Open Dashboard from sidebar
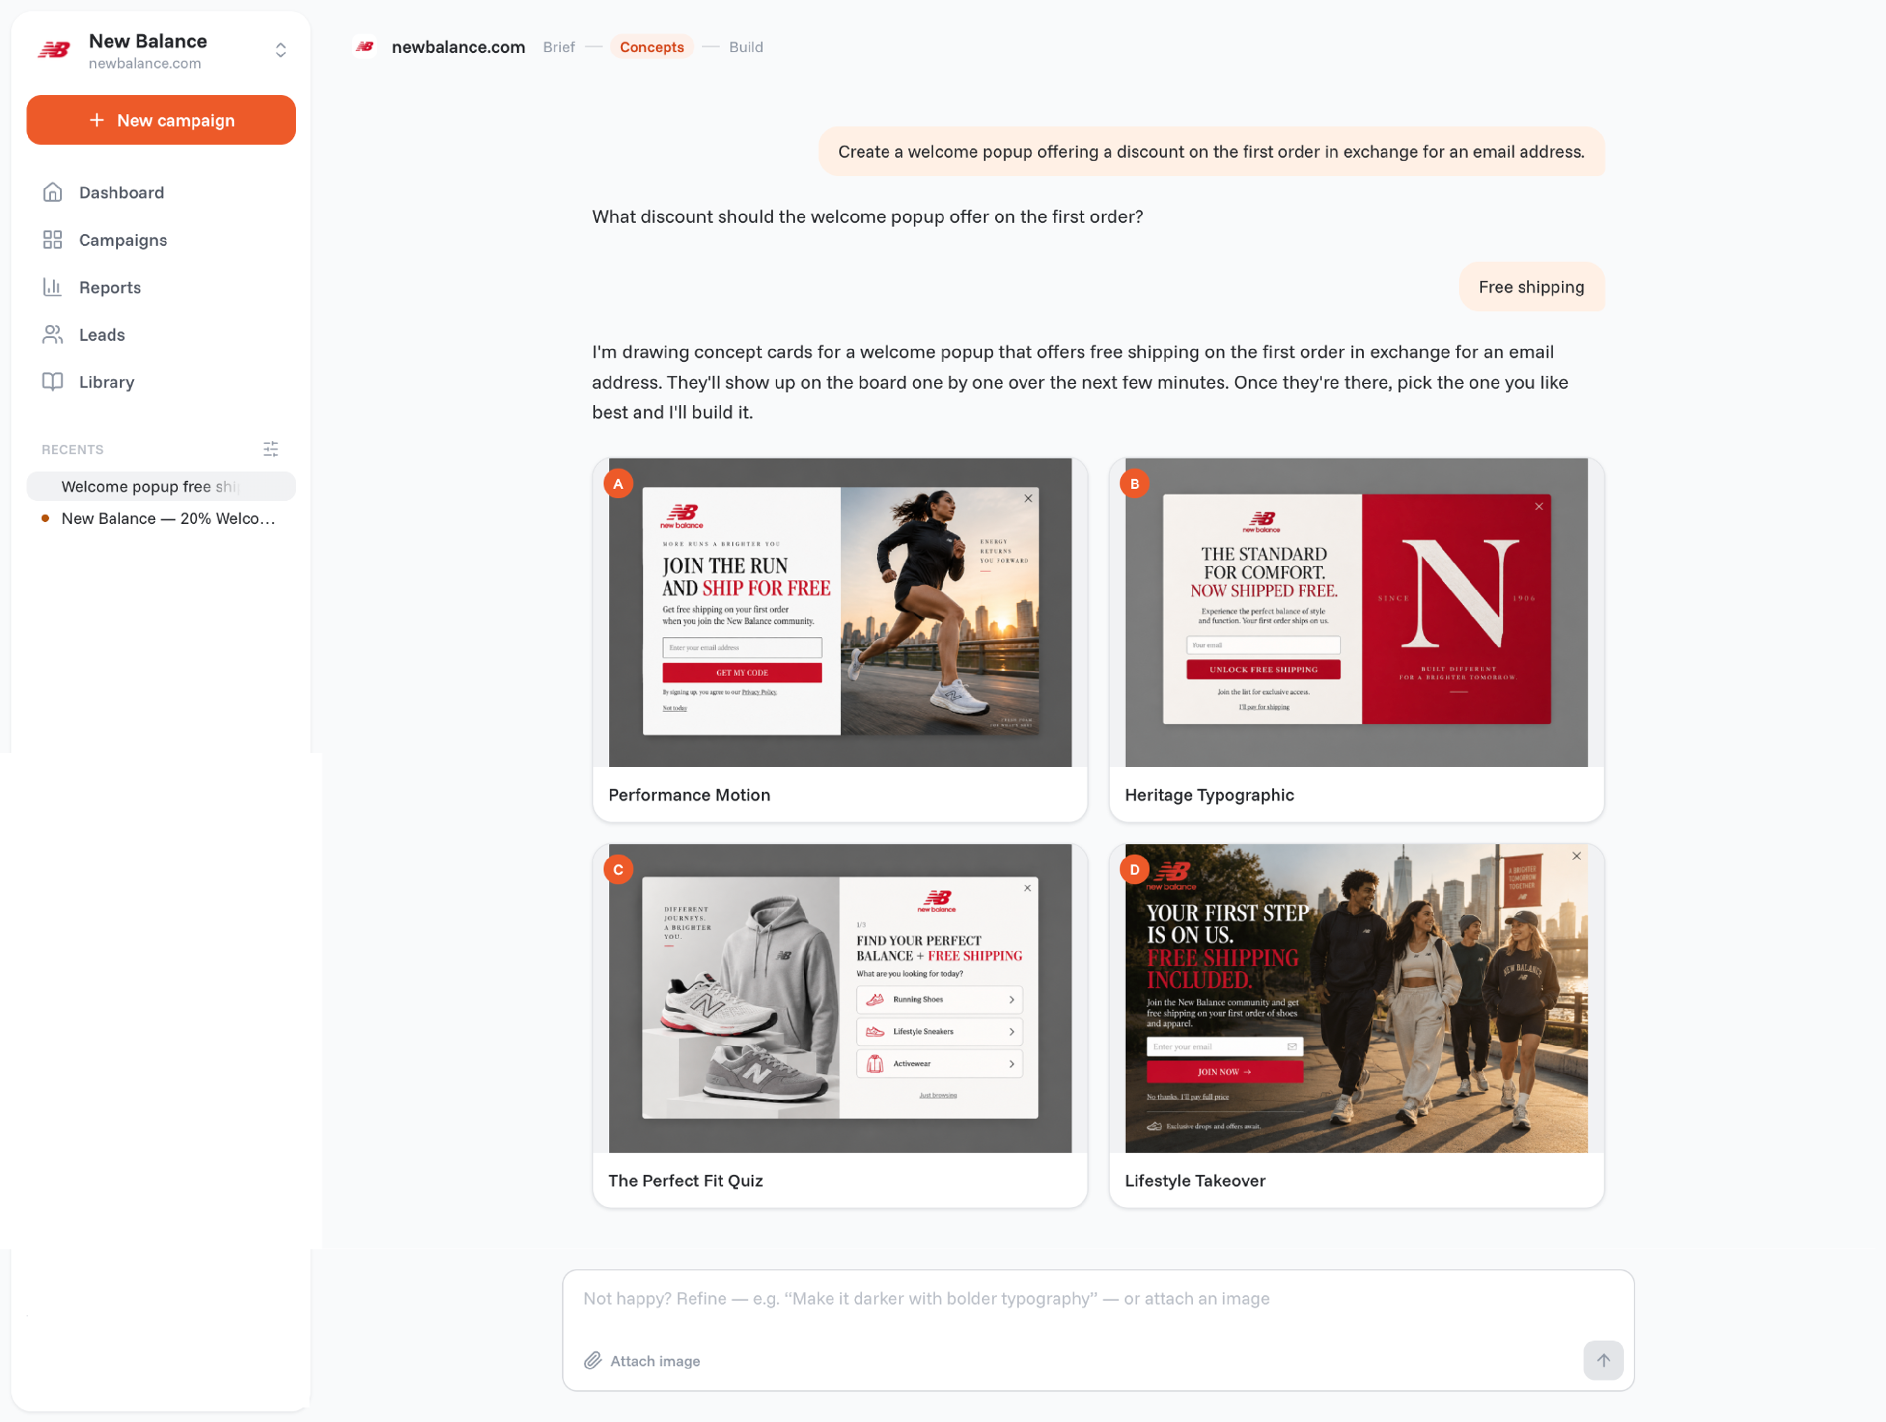 pos(161,192)
